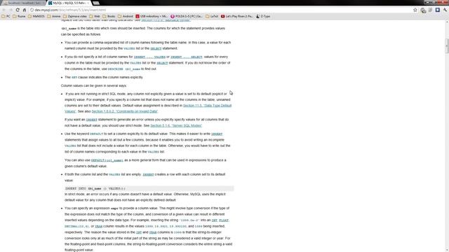Open the Let's Play Risen 2 bookmark
The height and width of the screenshot is (252, 449).
click(237, 16)
